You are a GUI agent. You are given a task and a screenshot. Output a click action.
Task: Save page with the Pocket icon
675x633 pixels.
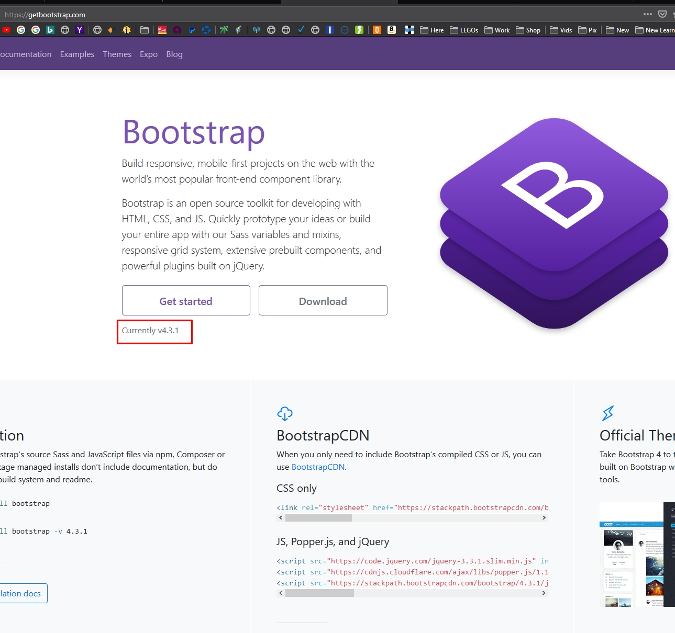coord(662,14)
